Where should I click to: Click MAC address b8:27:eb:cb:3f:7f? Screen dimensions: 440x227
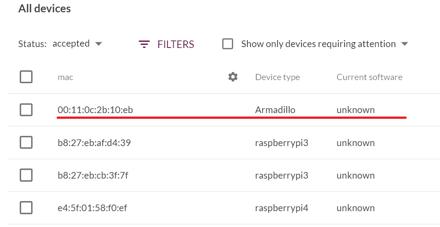coord(93,176)
